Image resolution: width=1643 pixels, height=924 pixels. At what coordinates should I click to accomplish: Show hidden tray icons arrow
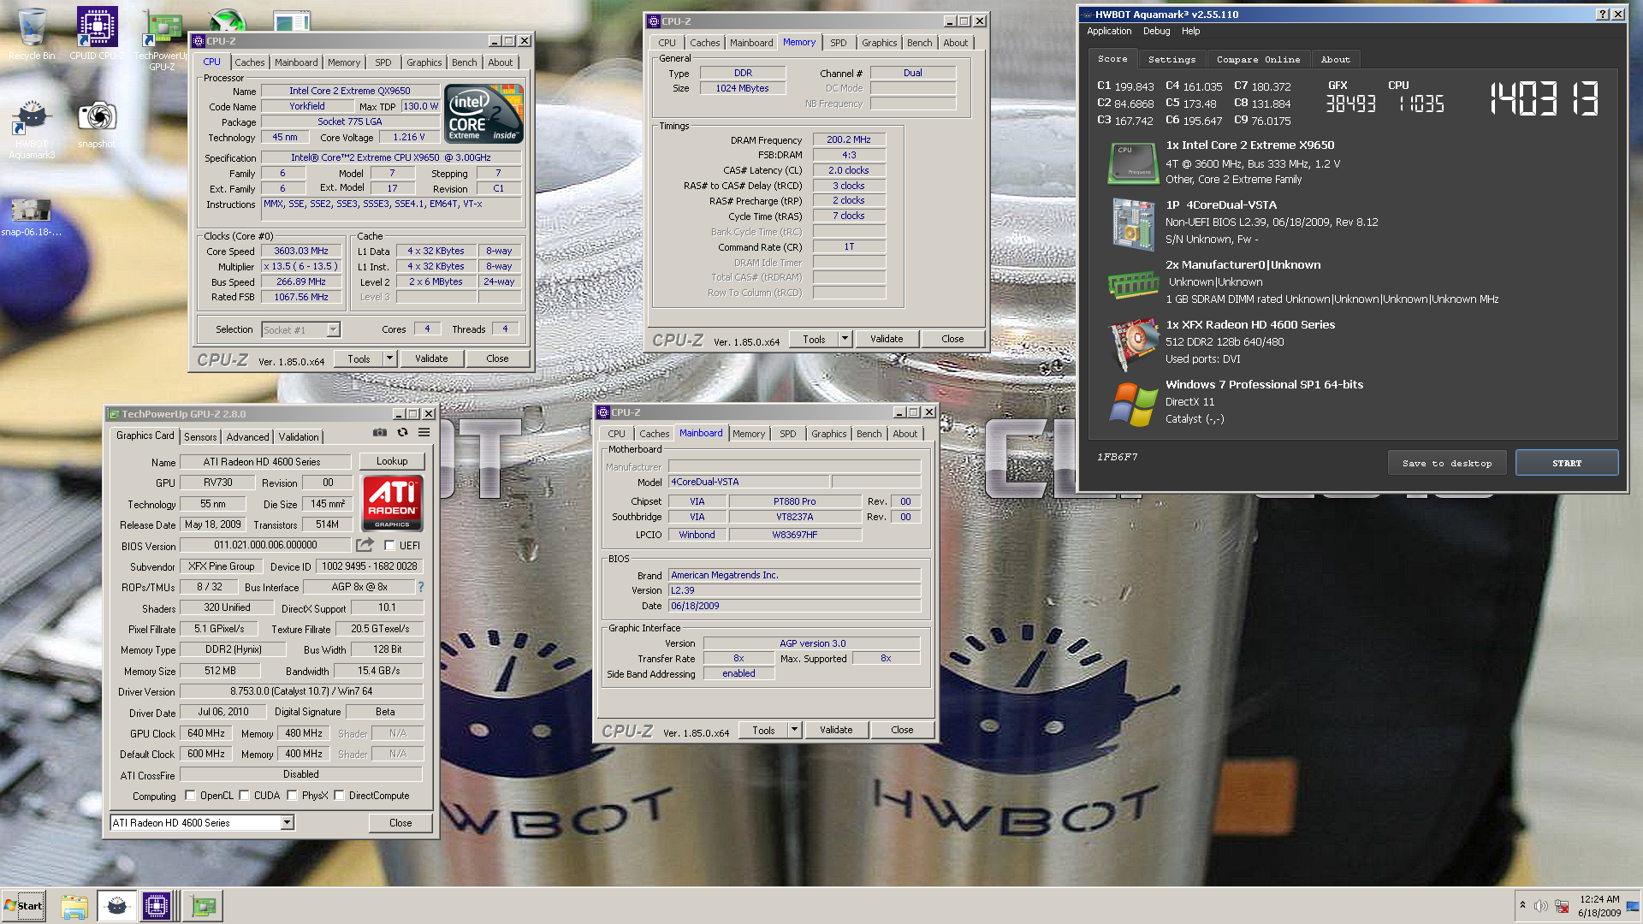[1522, 905]
